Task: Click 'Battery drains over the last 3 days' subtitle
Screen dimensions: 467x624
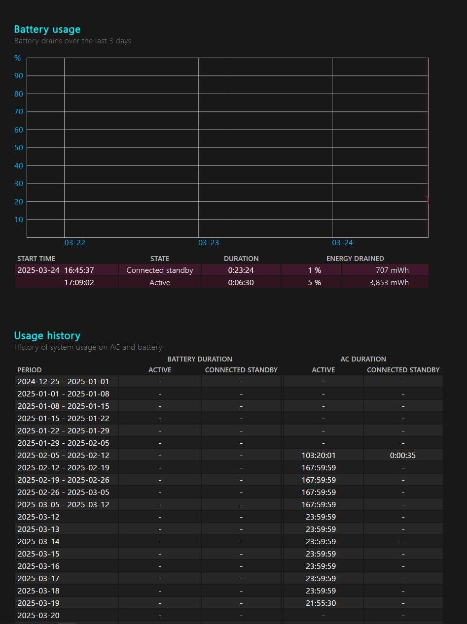Action: [x=72, y=41]
